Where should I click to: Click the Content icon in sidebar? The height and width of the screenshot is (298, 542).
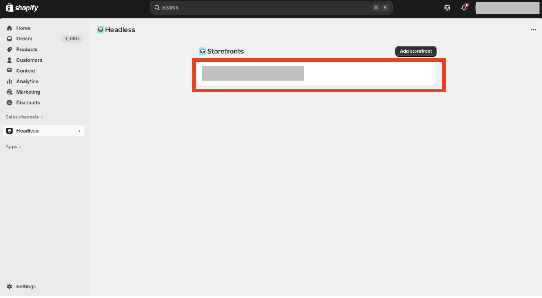pos(10,71)
